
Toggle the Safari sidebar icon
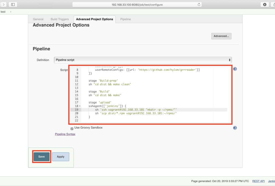click(13, 5)
